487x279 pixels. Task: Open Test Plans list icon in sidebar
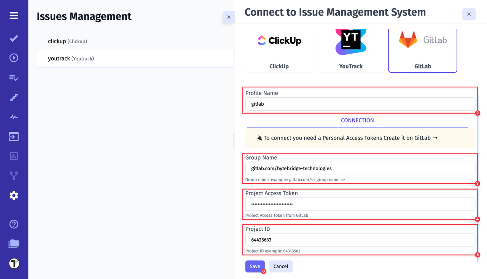click(x=14, y=78)
